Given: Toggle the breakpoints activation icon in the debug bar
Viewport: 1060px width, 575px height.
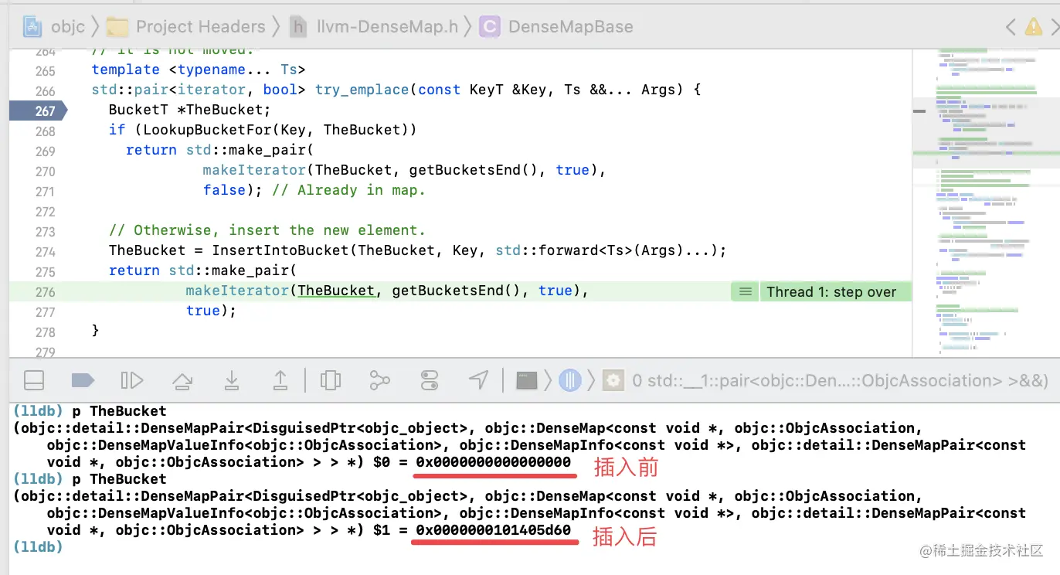Looking at the screenshot, I should (83, 380).
